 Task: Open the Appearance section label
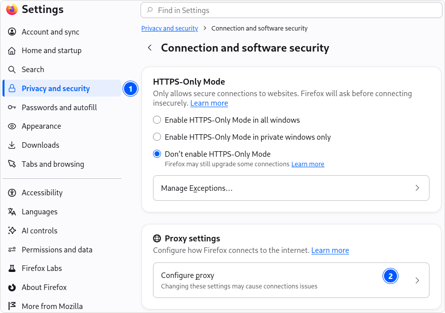pos(41,126)
